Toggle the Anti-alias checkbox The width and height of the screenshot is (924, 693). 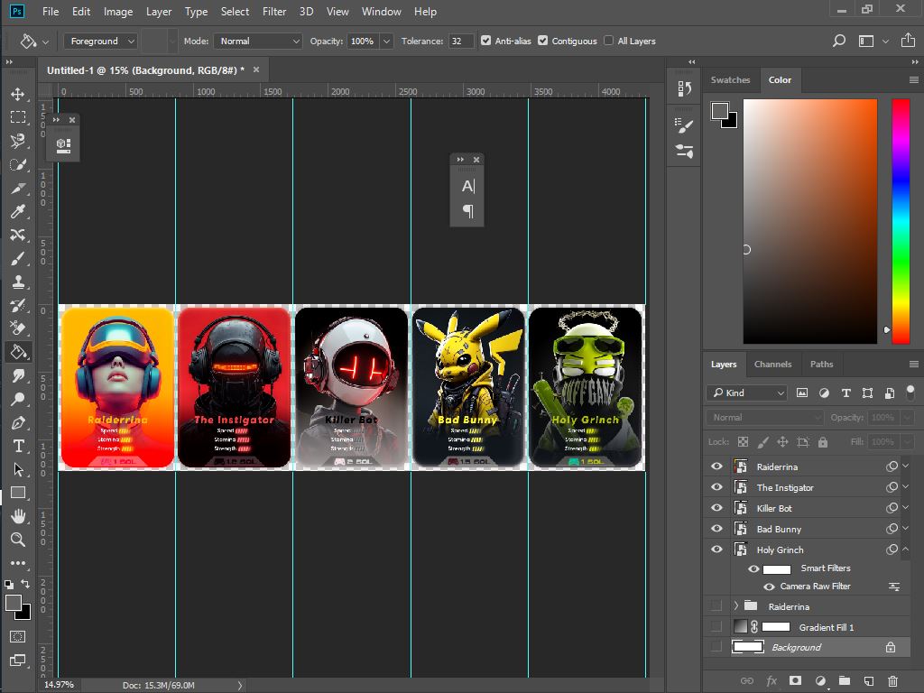(x=486, y=41)
